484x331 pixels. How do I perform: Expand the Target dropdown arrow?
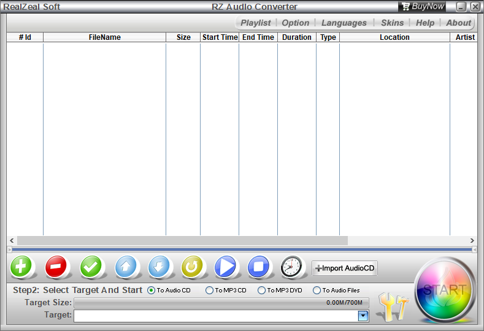[x=363, y=316]
